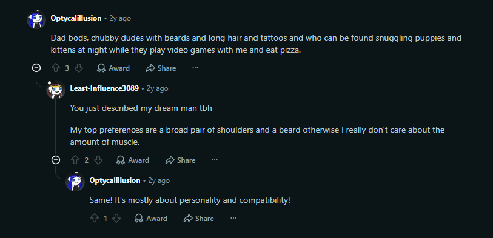Viewport: 493px width, 238px height.
Task: Downvote Least-Influence3089's comment with 2 points
Action: click(x=98, y=160)
